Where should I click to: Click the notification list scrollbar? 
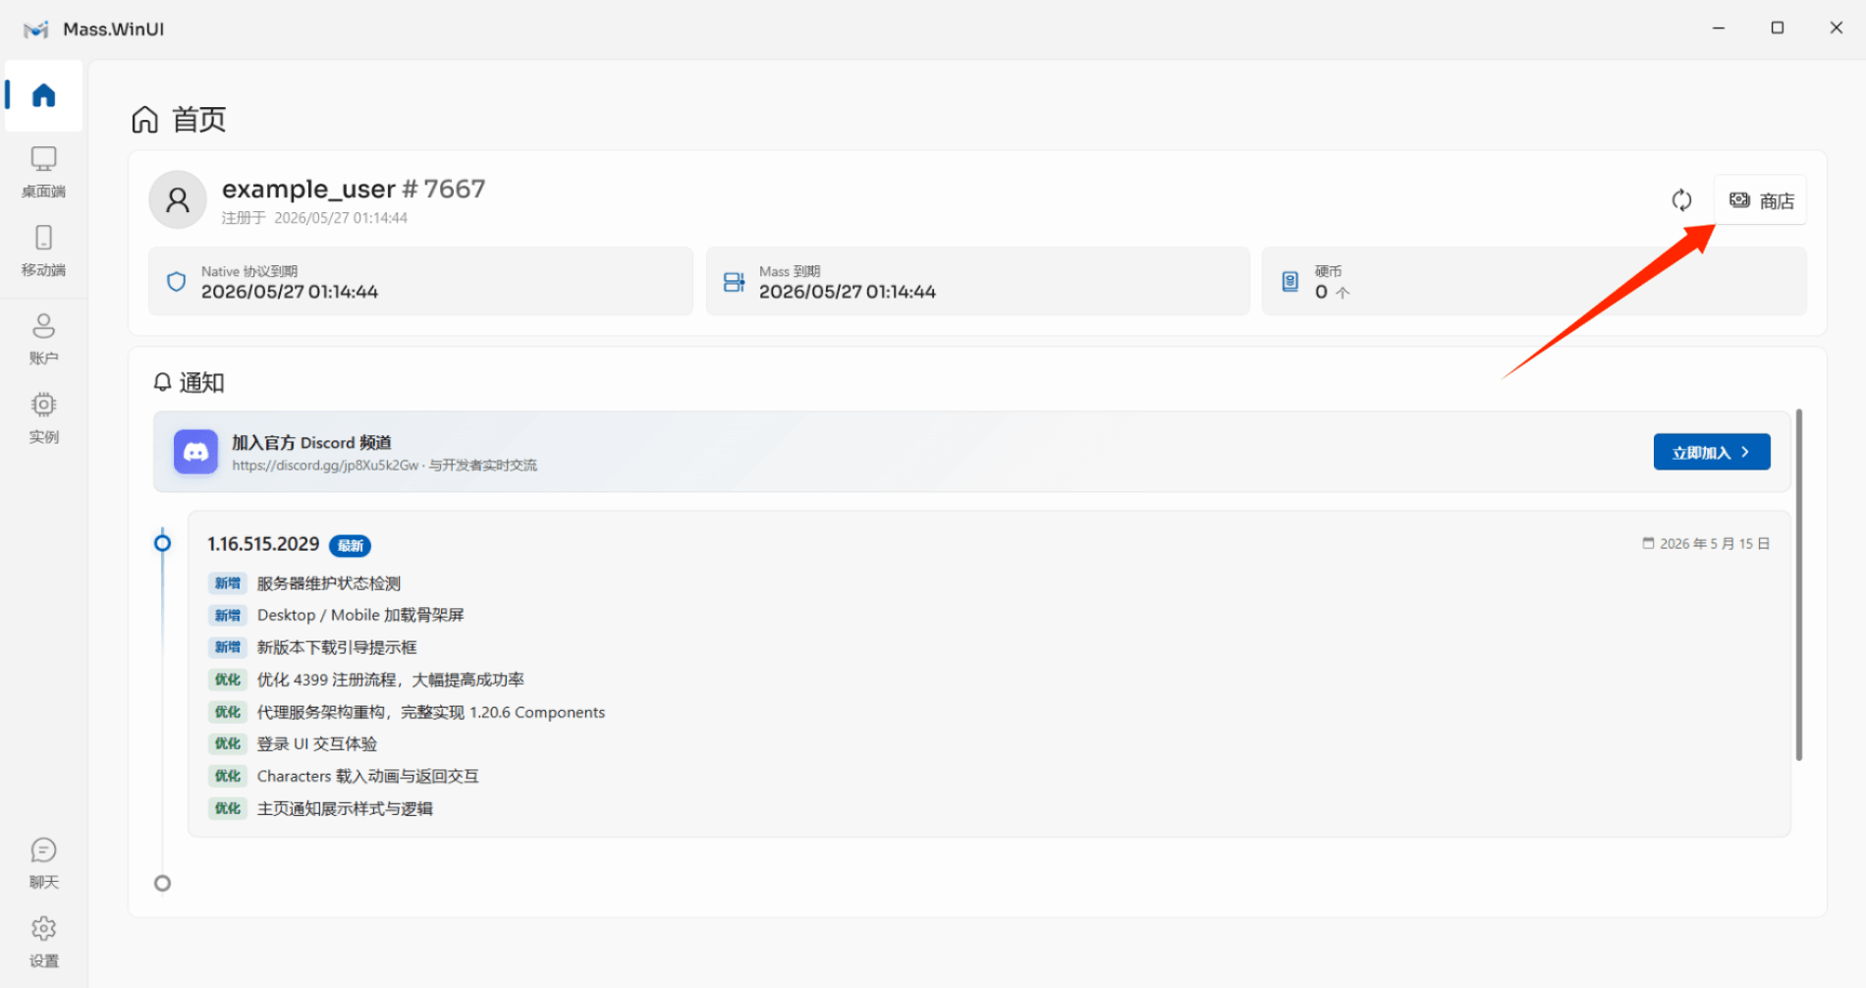[1798, 584]
